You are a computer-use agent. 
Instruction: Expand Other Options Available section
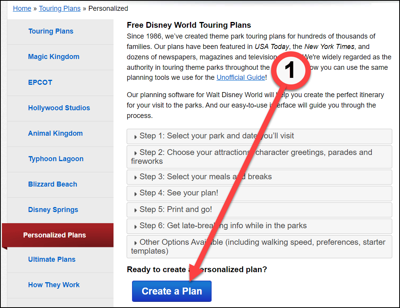259,247
